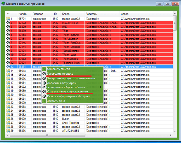The width and height of the screenshot is (181, 143).
Task: Click the horizontal scrollbar thumb
Action: pyautogui.click(x=47, y=135)
